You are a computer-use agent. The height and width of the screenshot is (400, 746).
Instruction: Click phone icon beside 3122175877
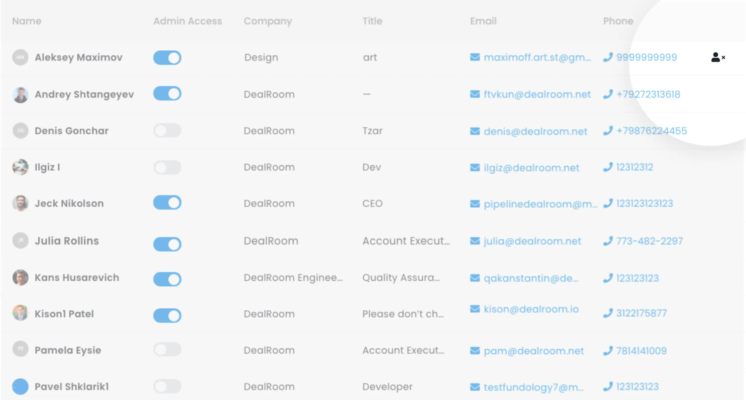(608, 313)
